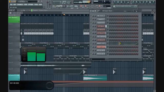The width and height of the screenshot is (164, 92).
Task: Click the magnifier toolbar icon
Action: pyautogui.click(x=147, y=2)
